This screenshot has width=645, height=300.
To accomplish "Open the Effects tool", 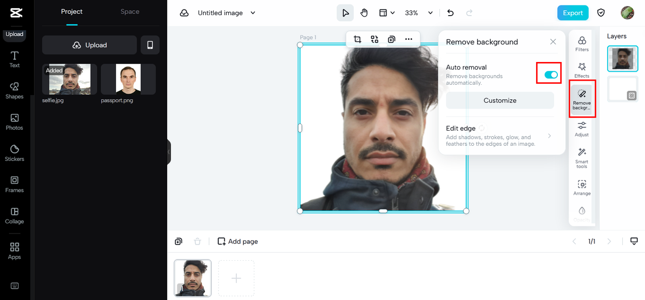I will (582, 71).
